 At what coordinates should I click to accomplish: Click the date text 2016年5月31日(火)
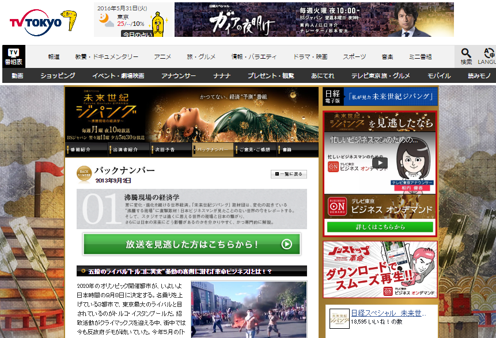(x=122, y=8)
